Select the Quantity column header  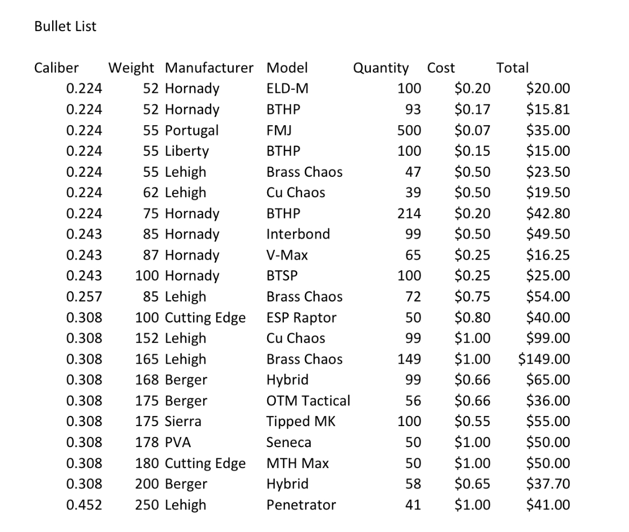pos(381,68)
